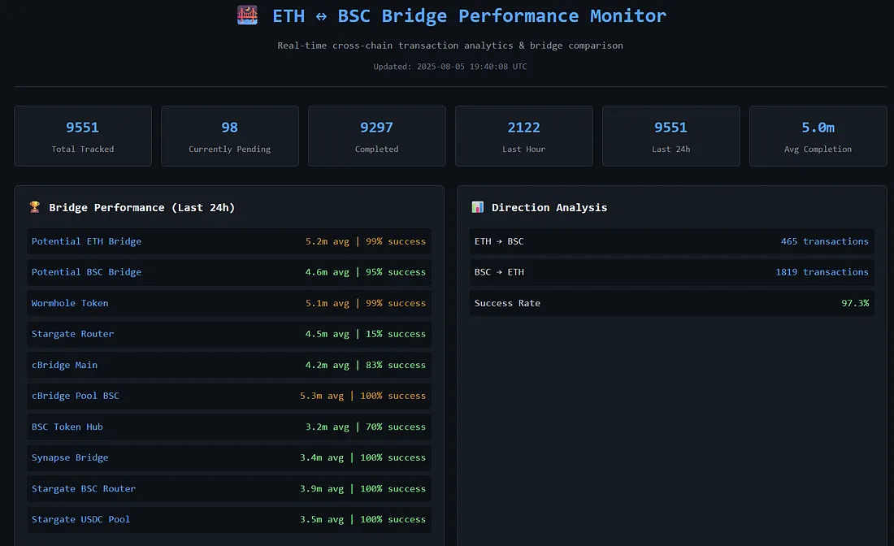Click the bridge emoji icon in title
The height and width of the screenshot is (546, 894).
pos(247,15)
